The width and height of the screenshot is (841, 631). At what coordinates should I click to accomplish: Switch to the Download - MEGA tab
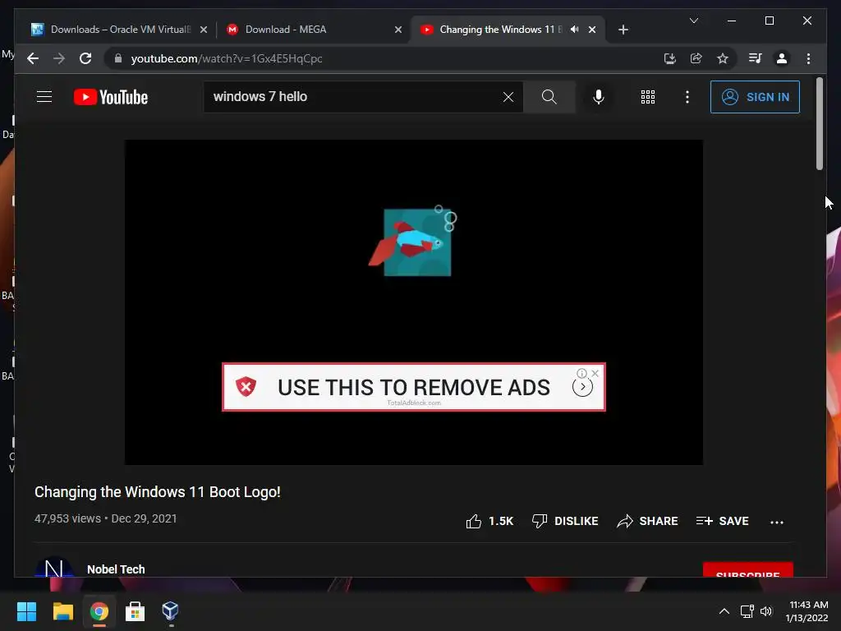click(x=314, y=30)
